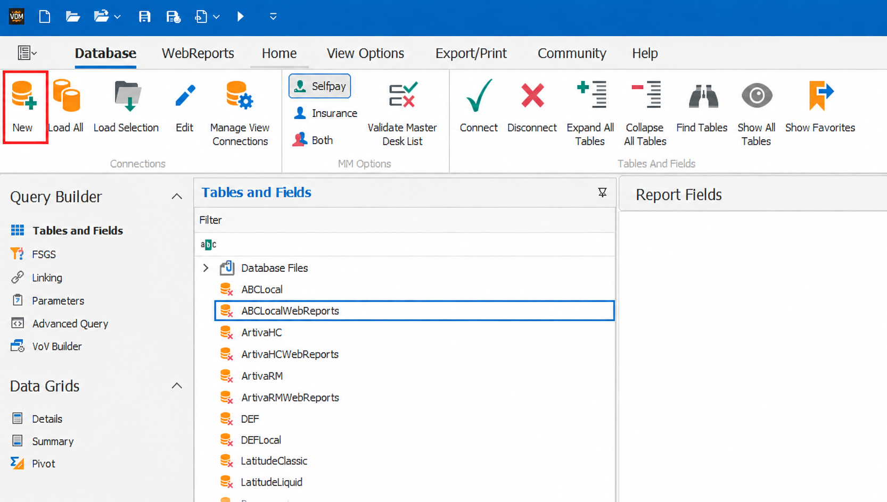Open the Customize Quick Access Toolbar dropdown
The image size is (887, 502).
pos(273,16)
